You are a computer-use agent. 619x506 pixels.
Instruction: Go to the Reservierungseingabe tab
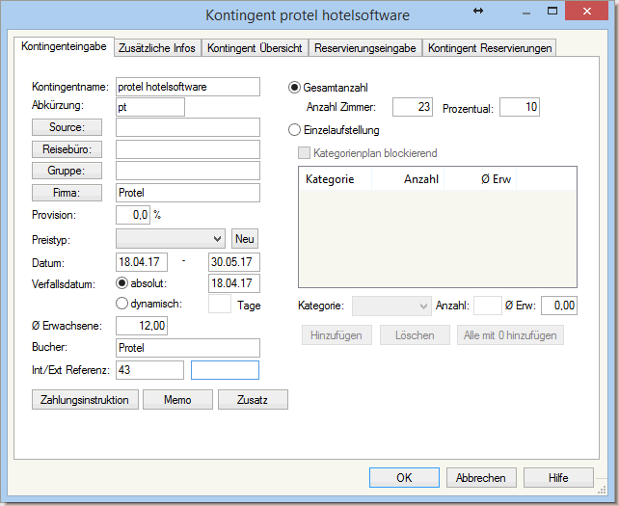click(365, 48)
